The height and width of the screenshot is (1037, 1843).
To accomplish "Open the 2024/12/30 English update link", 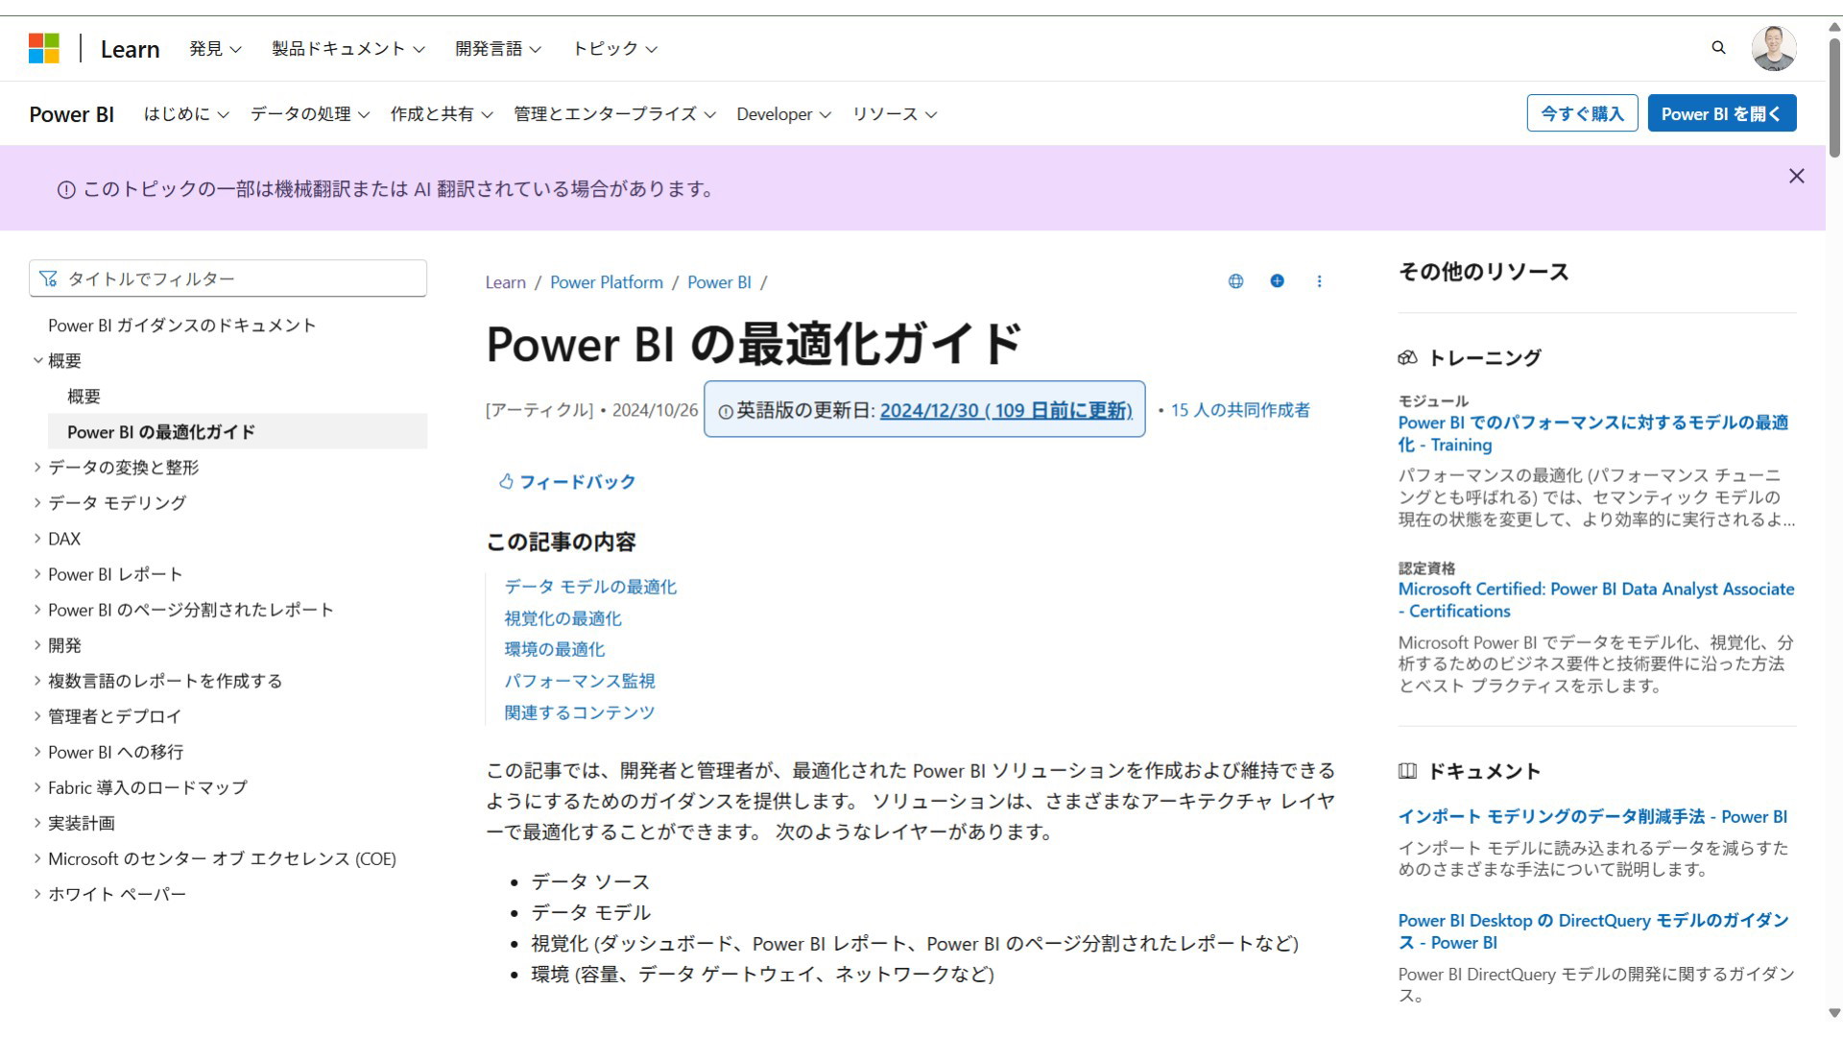I will tap(1006, 411).
